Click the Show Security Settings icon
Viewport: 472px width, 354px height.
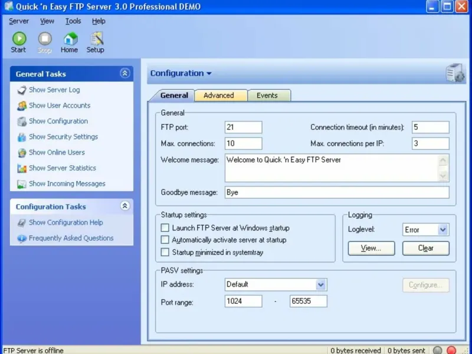[22, 137]
